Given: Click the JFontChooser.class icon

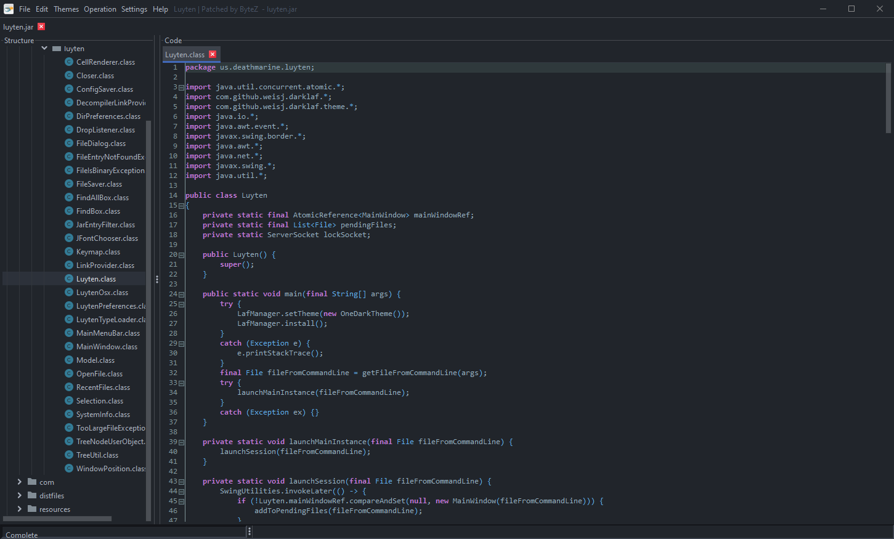Looking at the screenshot, I should 69,238.
